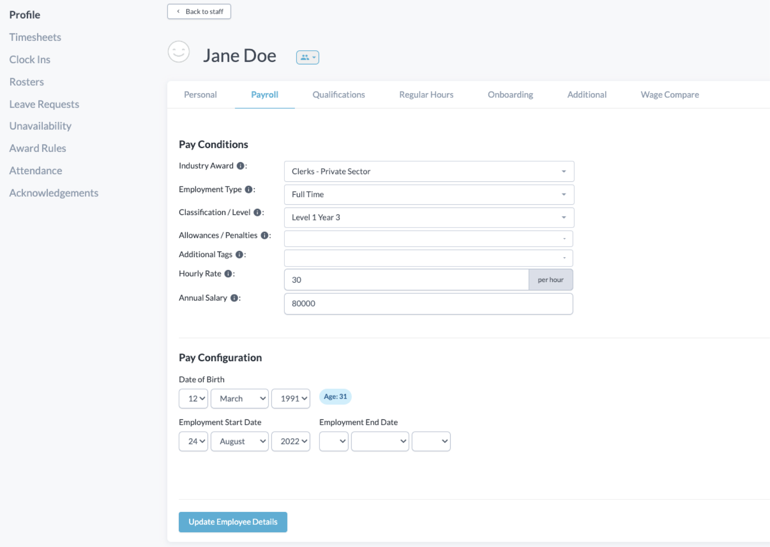Open the Industry Award dropdown
Screen dimensions: 770x547
click(x=429, y=171)
